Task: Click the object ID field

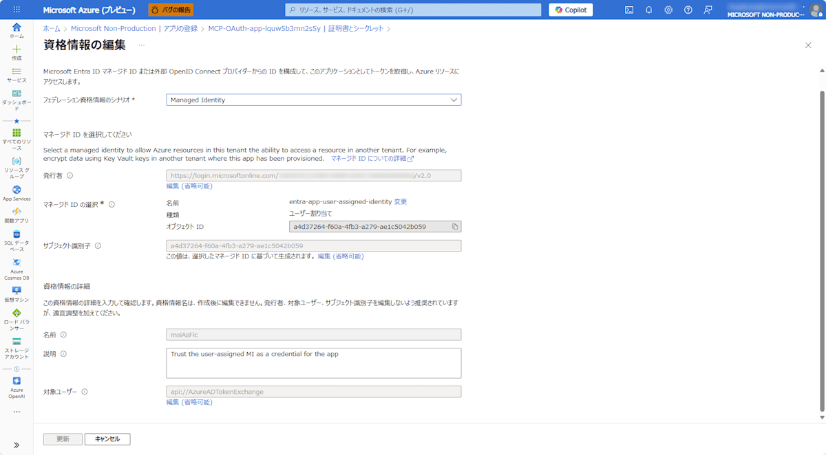Action: (375, 226)
